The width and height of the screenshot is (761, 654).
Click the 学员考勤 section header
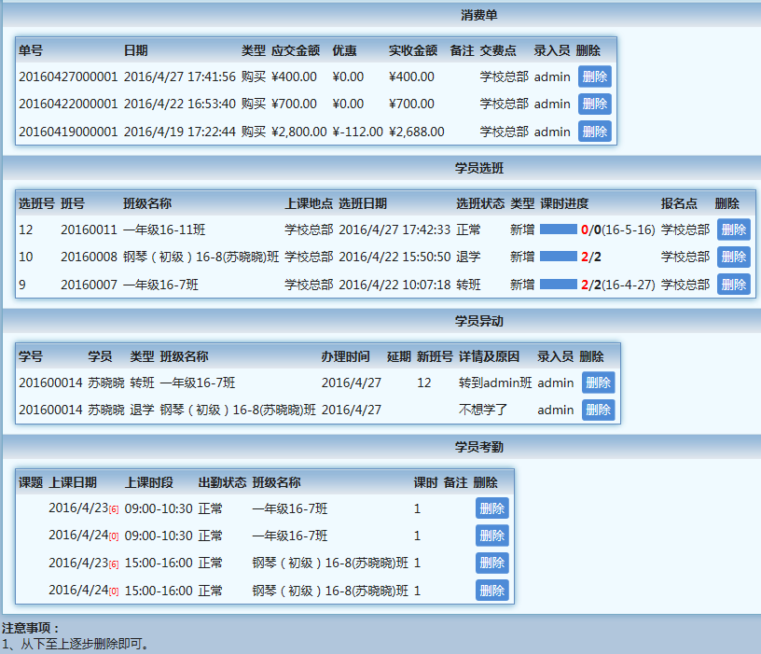(x=478, y=447)
